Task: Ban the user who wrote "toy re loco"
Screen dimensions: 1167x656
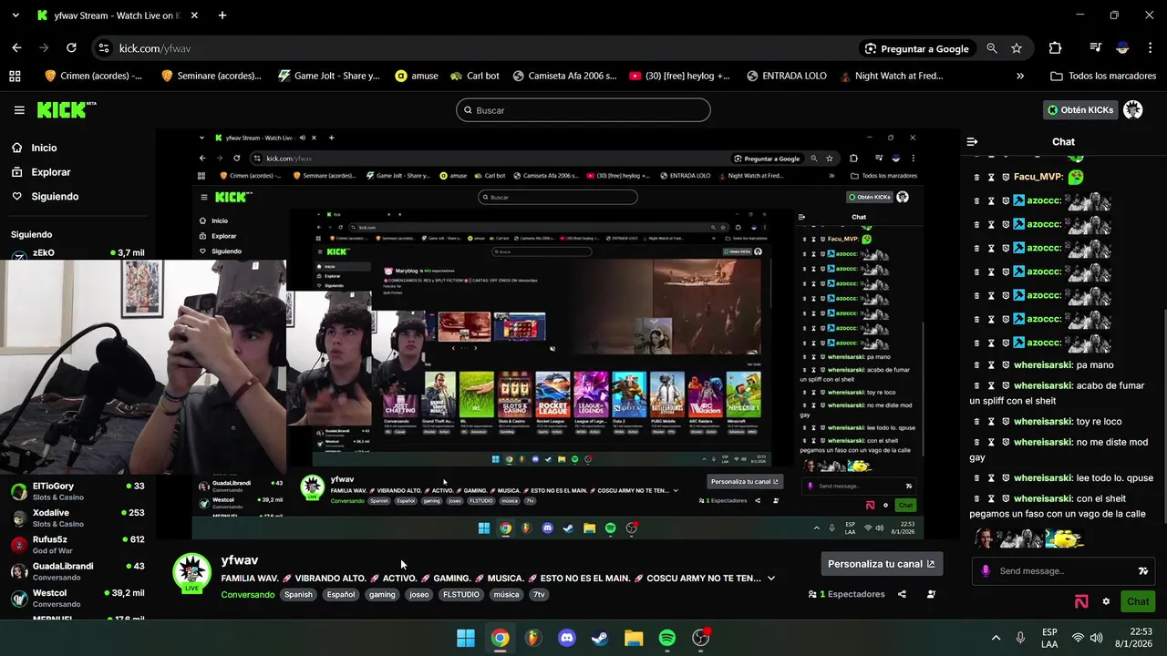Action: tap(1006, 422)
